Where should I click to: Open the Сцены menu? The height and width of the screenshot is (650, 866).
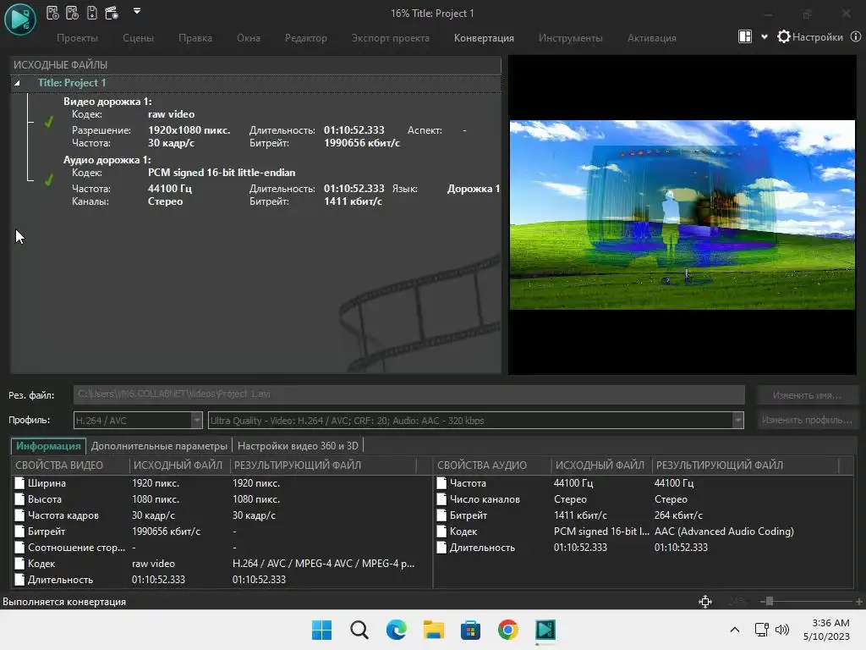(x=138, y=37)
